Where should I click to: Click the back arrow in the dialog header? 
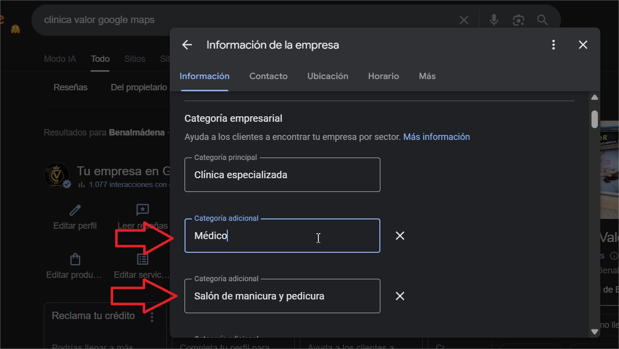(187, 44)
